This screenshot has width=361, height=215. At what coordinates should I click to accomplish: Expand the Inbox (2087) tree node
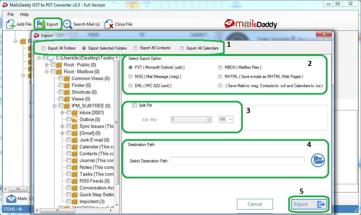(x=62, y=113)
